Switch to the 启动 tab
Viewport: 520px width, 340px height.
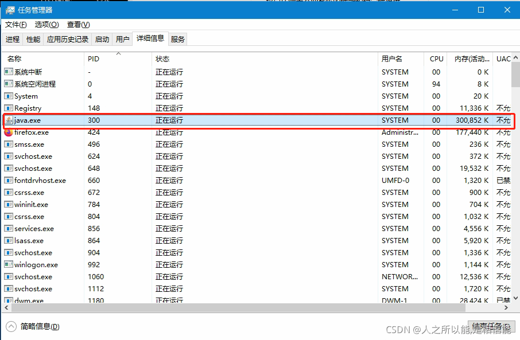pyautogui.click(x=102, y=40)
